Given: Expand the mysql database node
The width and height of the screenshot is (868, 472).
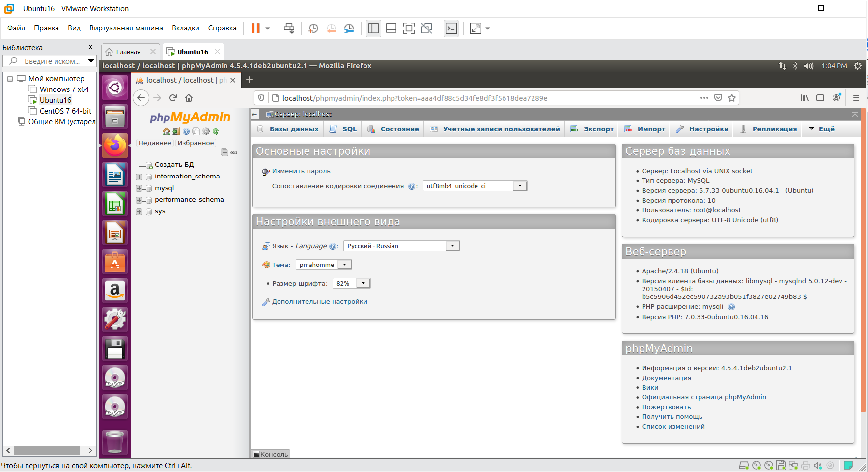Looking at the screenshot, I should pos(139,188).
